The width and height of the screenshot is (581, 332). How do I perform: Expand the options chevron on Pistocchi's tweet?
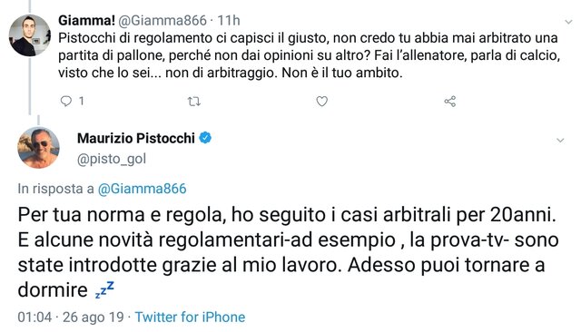coord(561,141)
